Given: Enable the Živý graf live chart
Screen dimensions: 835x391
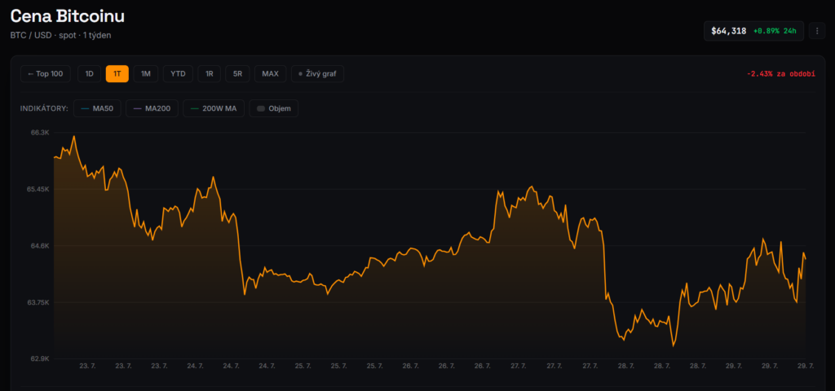Looking at the screenshot, I should (317, 74).
